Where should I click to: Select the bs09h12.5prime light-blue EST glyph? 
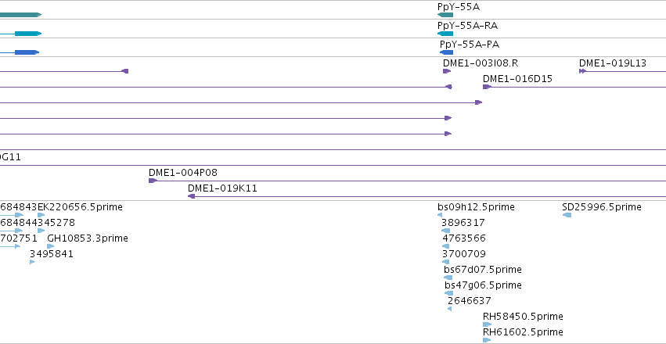pos(440,215)
